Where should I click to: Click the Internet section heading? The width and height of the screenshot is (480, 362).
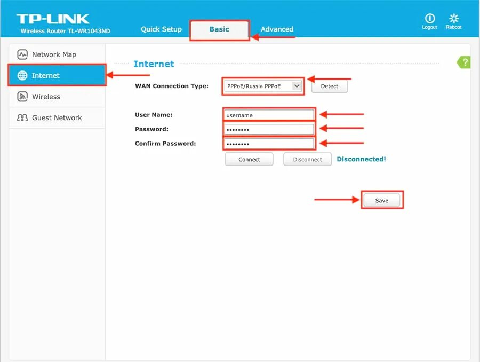pyautogui.click(x=154, y=64)
